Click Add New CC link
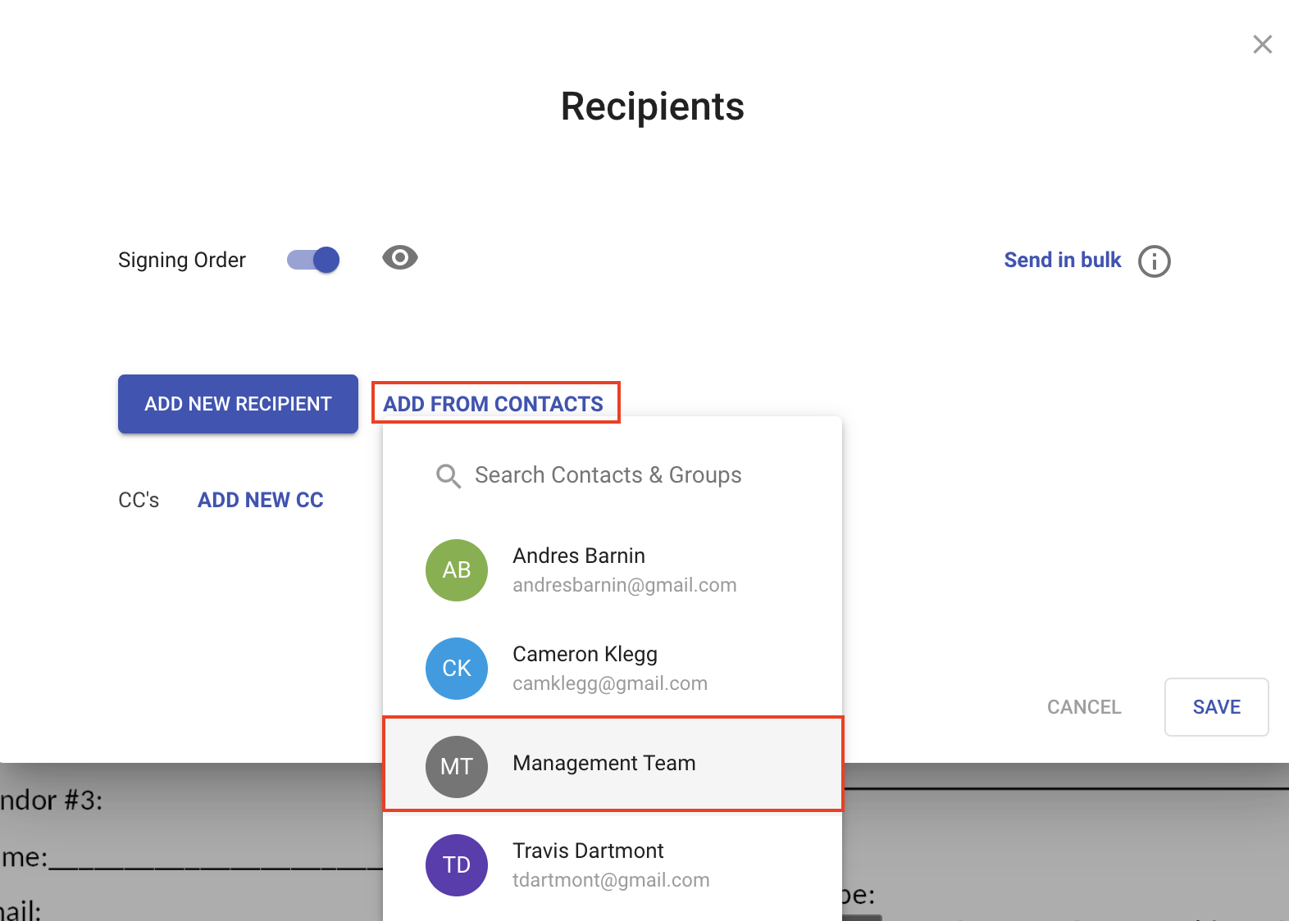The width and height of the screenshot is (1289, 921). click(261, 500)
